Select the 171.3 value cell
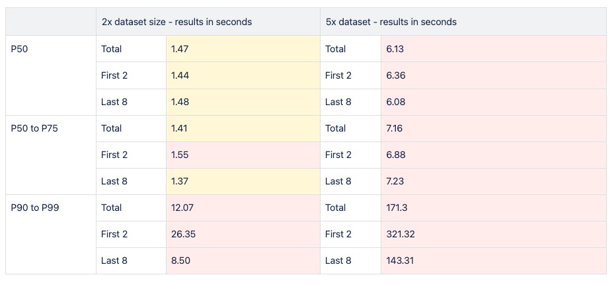This screenshot has width=616, height=283. point(493,208)
